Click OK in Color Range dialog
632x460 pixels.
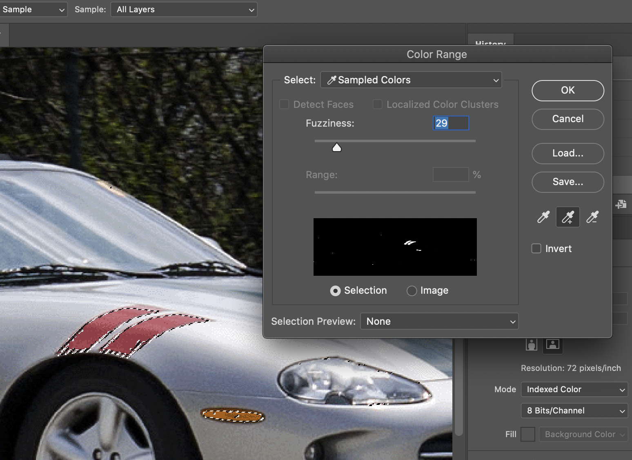pyautogui.click(x=568, y=90)
